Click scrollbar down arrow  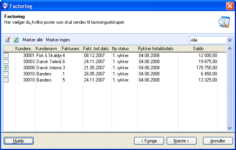[229, 128]
